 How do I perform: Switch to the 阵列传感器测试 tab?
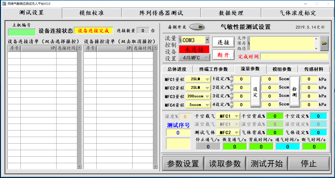coord(161,13)
